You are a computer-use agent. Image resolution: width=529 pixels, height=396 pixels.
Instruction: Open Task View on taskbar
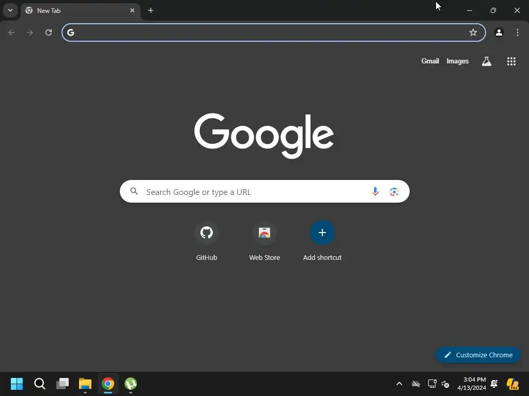(63, 384)
